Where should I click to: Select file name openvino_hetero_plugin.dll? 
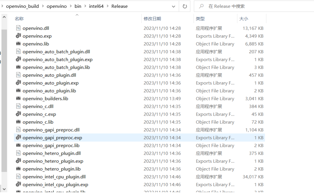(x=52, y=153)
